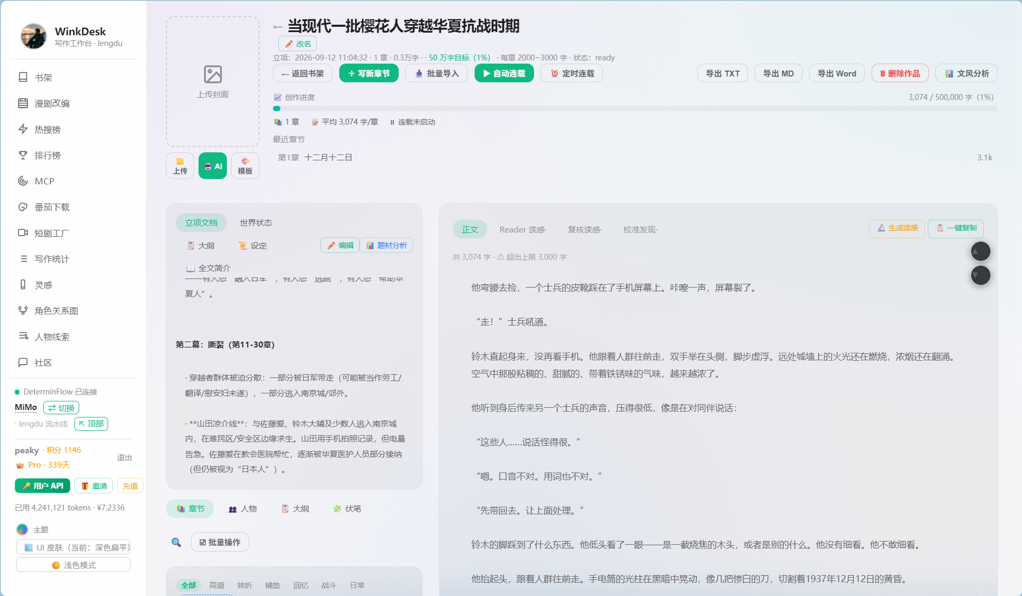Click the 切换 model switch button
This screenshot has width=1022, height=596.
61,408
